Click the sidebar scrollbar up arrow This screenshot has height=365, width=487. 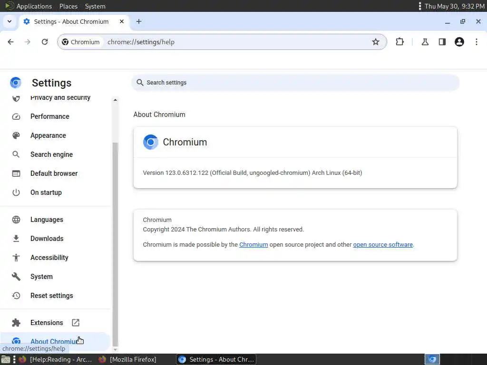tap(115, 100)
